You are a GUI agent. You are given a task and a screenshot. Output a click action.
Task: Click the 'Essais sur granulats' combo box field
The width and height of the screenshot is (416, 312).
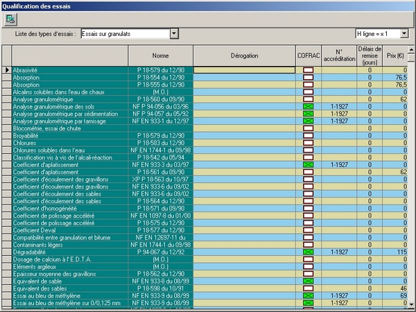(124, 33)
